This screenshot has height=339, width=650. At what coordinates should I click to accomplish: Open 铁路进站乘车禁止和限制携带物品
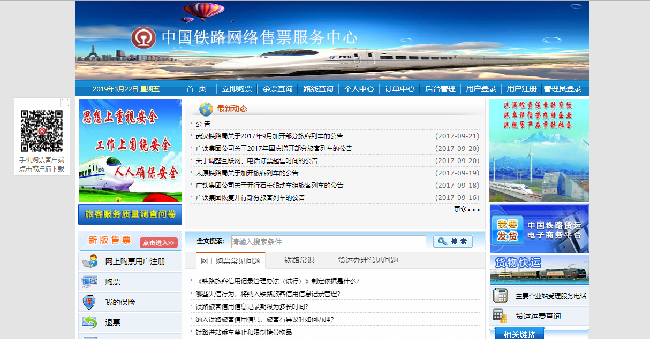[x=244, y=332]
